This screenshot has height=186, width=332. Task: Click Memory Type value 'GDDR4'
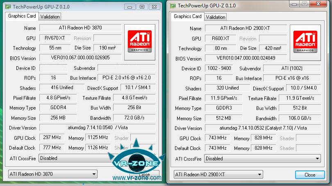(x=58, y=108)
